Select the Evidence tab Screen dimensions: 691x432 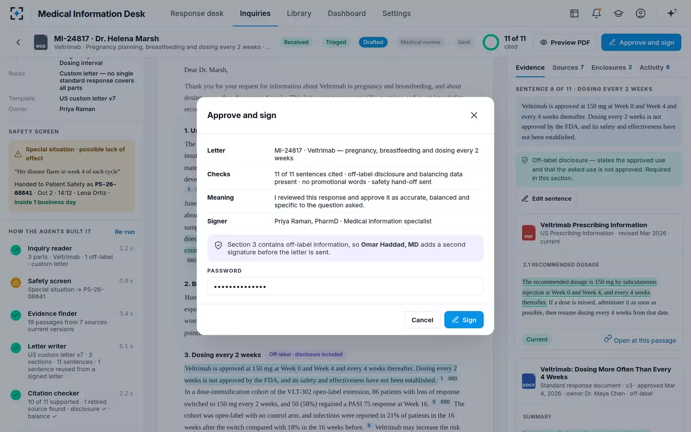pos(530,68)
